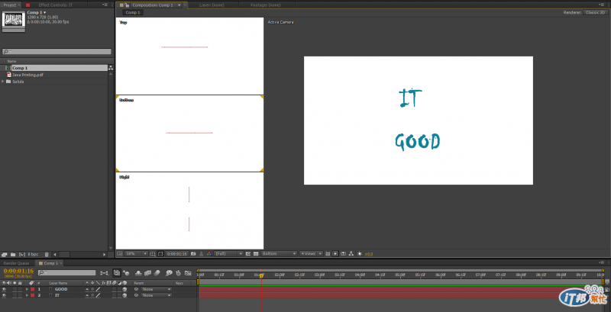611x312 pixels.
Task: Delete selected project item with trash icon
Action: (47, 255)
